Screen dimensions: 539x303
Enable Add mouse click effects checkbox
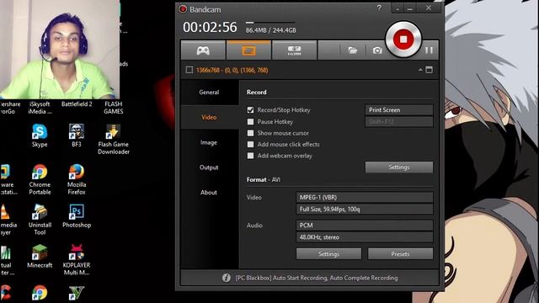(250, 144)
